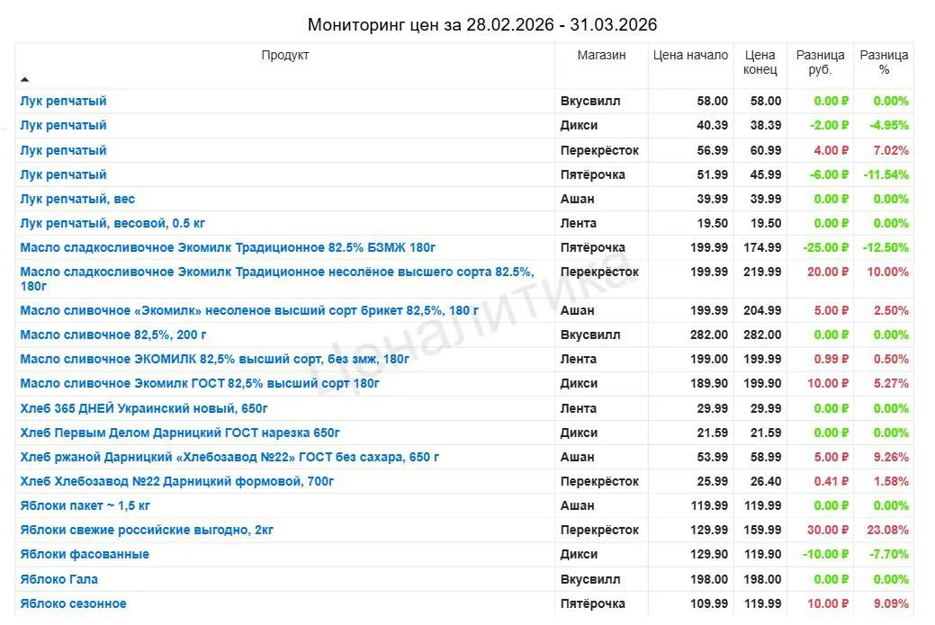The height and width of the screenshot is (625, 935).
Task: Open the Яблоко сезонное link
Action: tap(74, 604)
